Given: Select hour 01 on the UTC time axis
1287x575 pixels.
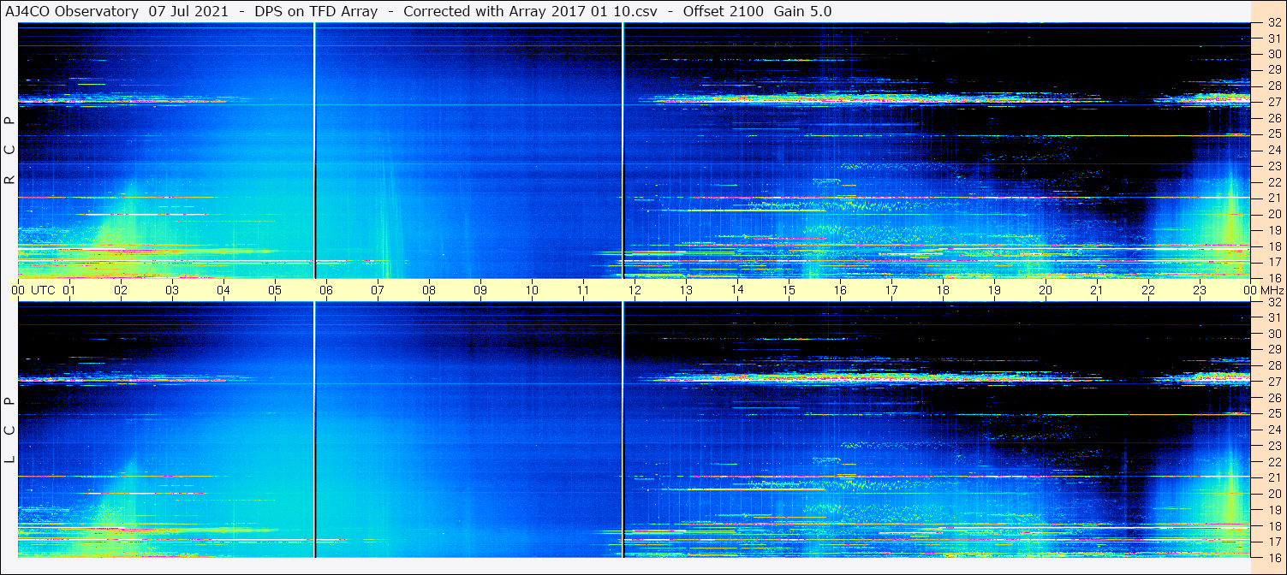Looking at the screenshot, I should (x=69, y=290).
